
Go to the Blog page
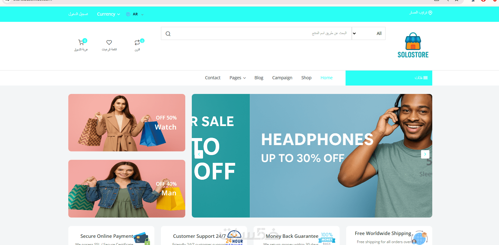(x=259, y=78)
